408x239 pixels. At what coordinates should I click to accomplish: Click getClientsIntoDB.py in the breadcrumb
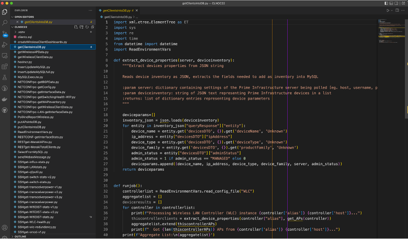(118, 17)
